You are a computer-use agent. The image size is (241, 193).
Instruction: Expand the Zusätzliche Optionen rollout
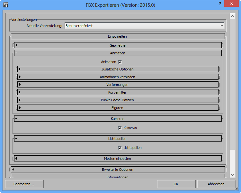pos(118,69)
